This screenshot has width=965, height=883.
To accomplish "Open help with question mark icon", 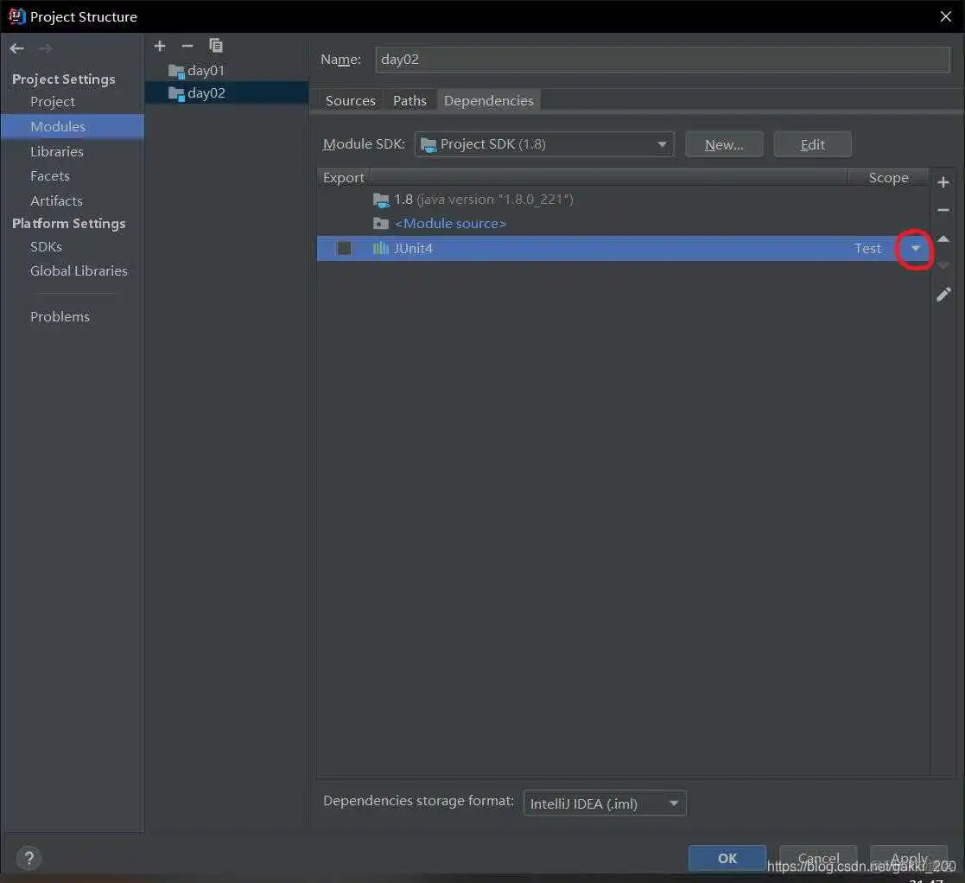I will click(x=29, y=858).
